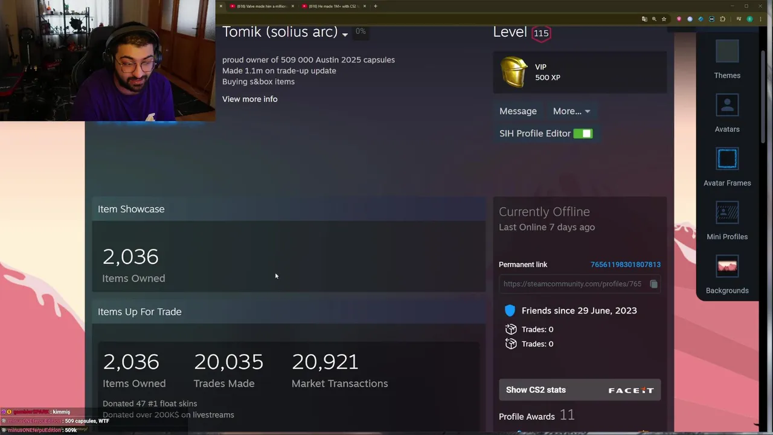This screenshot has height=435, width=773.
Task: Click the gold VIP helmet badge
Action: (x=514, y=72)
